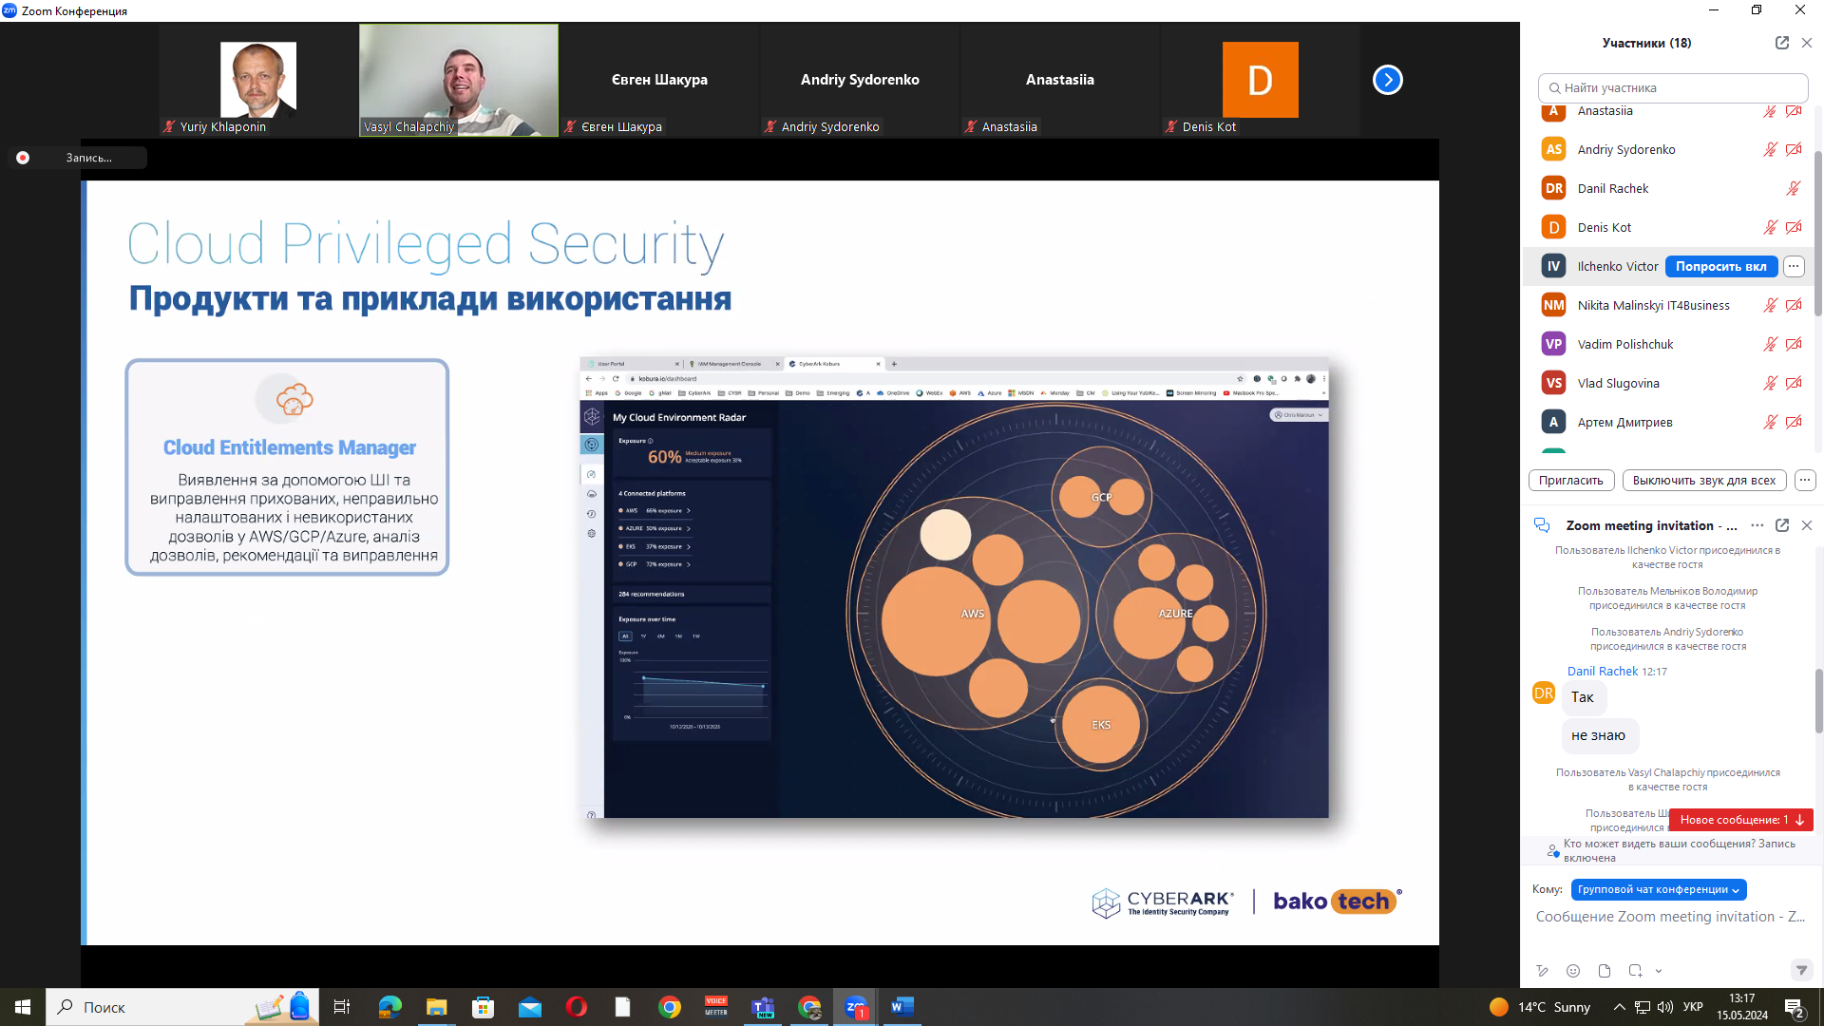Screen dimensions: 1824x1026
Task: Toggle Andriy Sydorenko's microphone mute icon
Action: (x=1770, y=149)
